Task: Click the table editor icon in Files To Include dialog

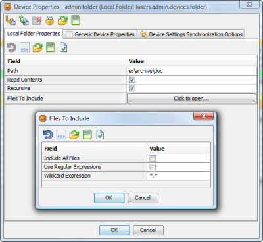Action: pos(61,135)
